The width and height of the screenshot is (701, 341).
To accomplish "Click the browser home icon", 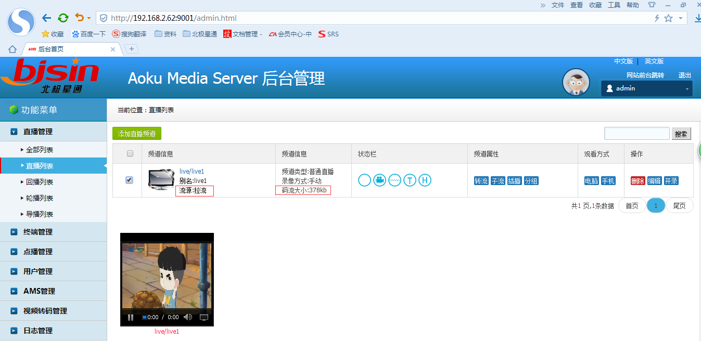I will pos(12,49).
